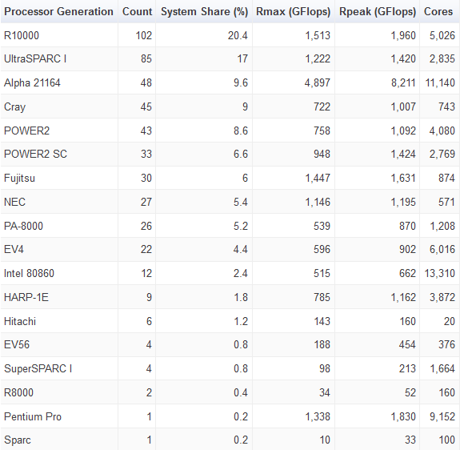Click the Rpeak (GFlops) column header

378,12
